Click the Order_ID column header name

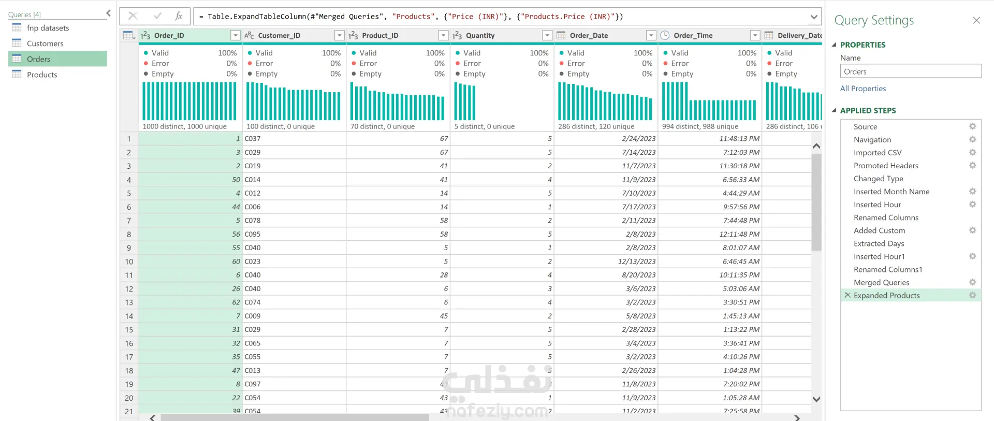point(169,35)
